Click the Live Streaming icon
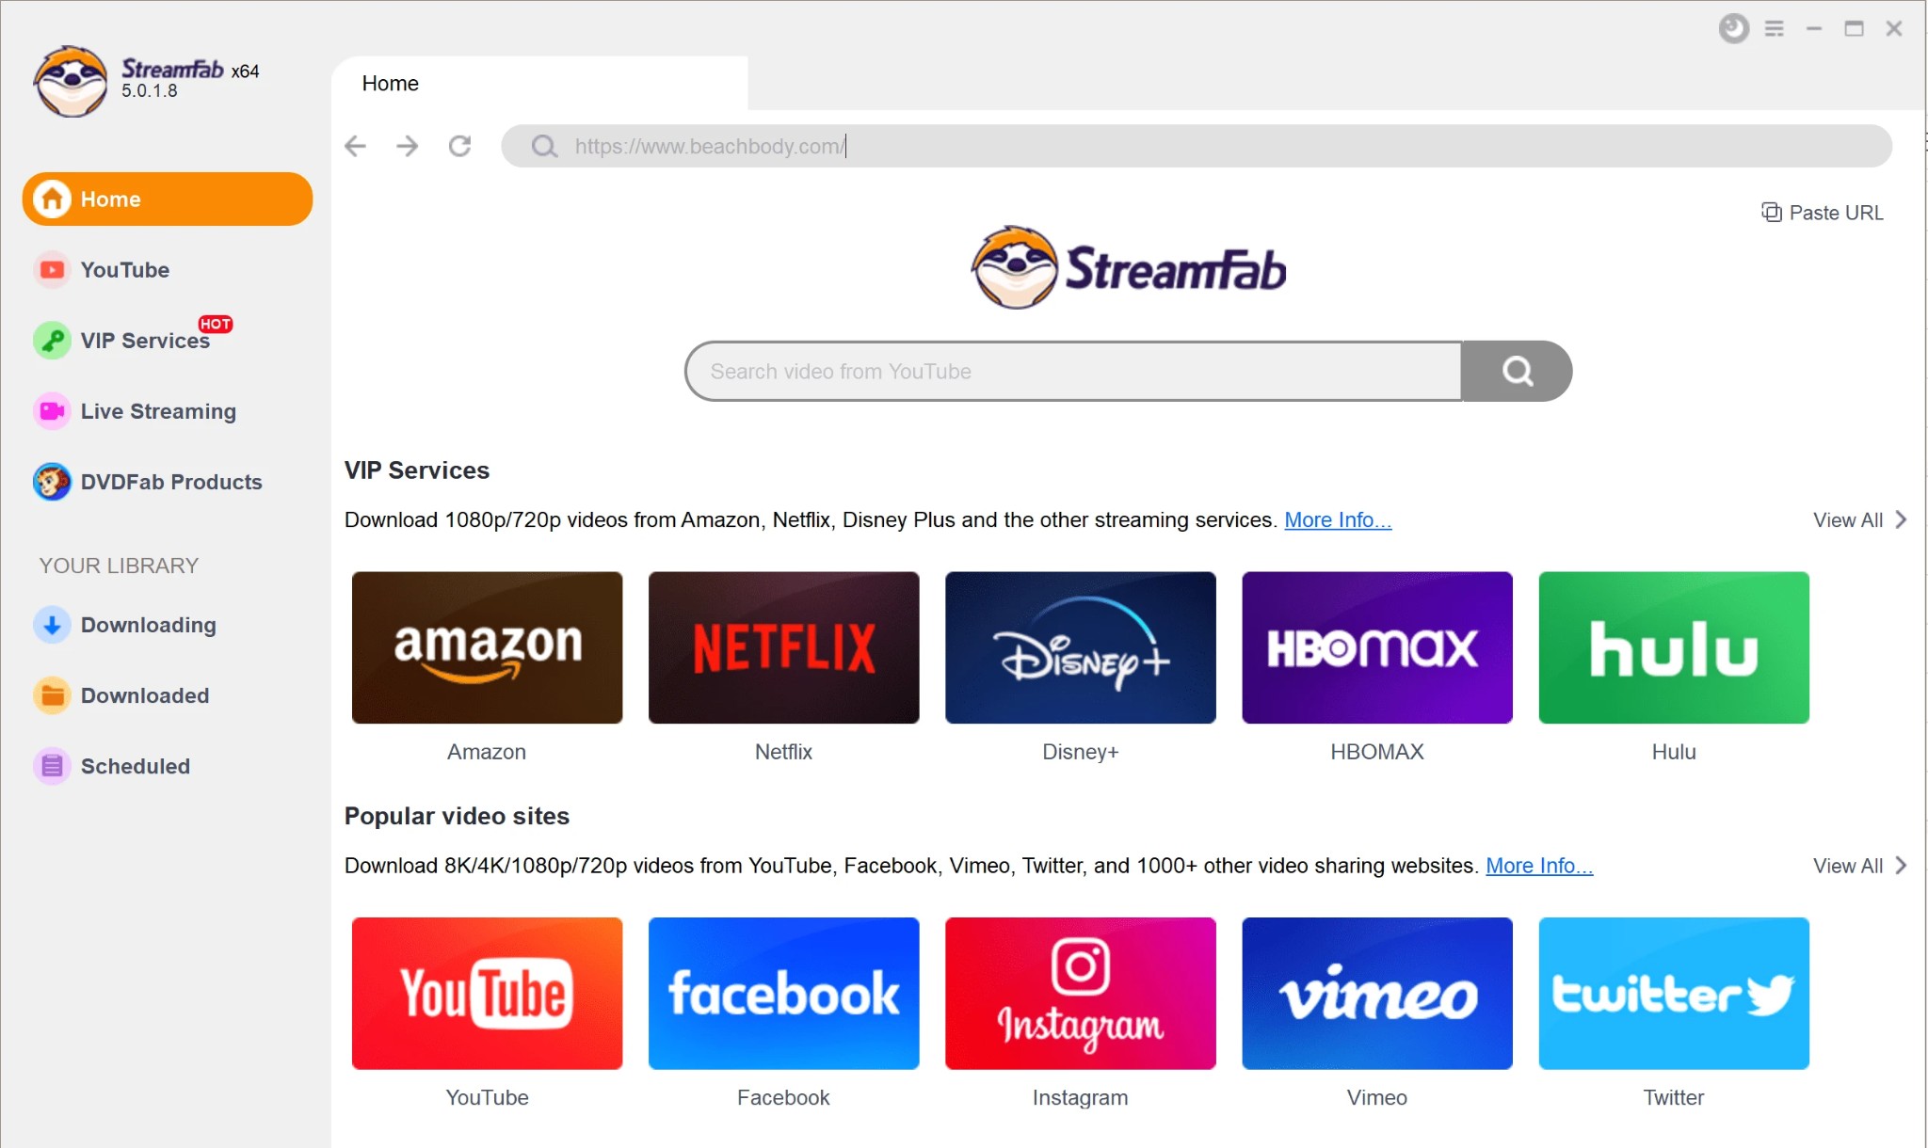This screenshot has height=1148, width=1928. click(51, 411)
